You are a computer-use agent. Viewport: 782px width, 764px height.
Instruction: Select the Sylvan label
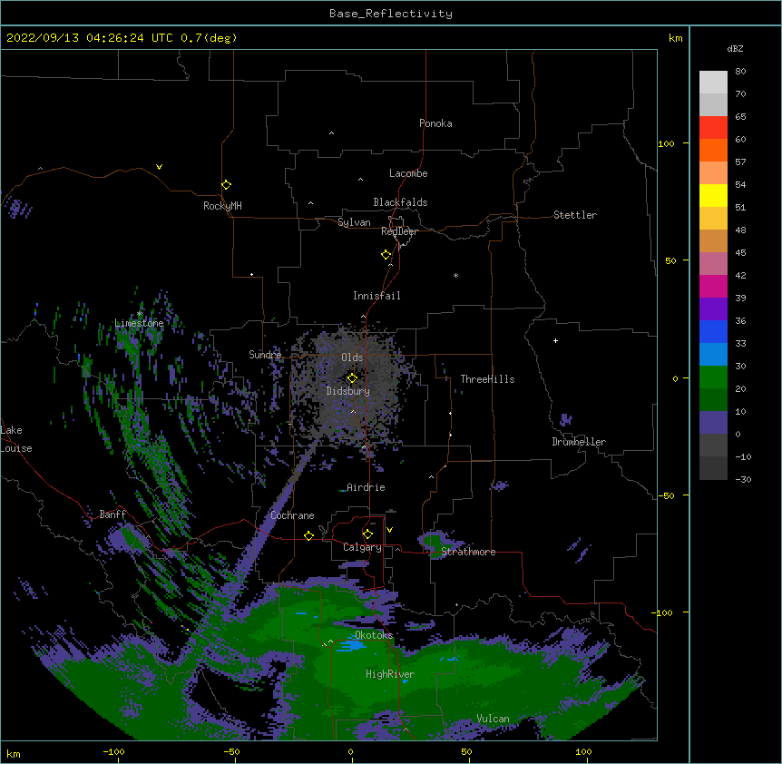354,223
